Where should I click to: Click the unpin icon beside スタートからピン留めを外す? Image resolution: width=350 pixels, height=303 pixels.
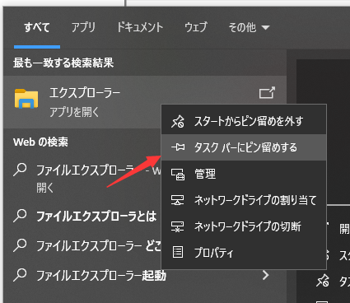click(178, 122)
